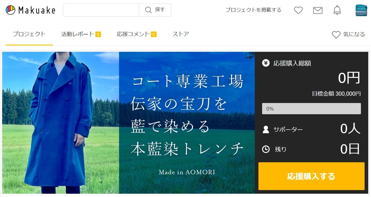The image size is (371, 197).
Task: Click the 探す search button
Action: pos(155,10)
